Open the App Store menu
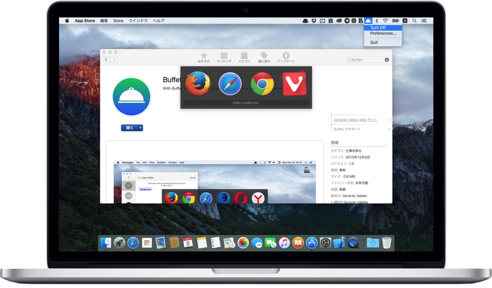The width and height of the screenshot is (492, 288). [85, 21]
